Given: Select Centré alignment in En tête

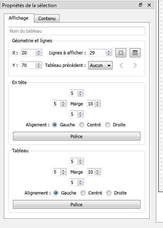Looking at the screenshot, I should tap(82, 125).
